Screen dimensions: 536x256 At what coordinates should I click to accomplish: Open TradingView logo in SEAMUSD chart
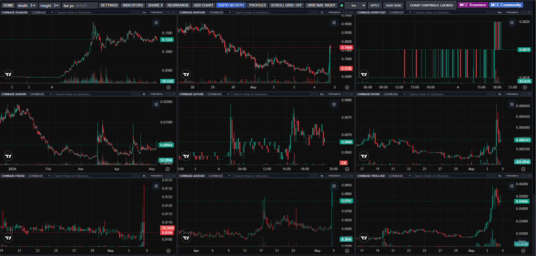(x=8, y=74)
